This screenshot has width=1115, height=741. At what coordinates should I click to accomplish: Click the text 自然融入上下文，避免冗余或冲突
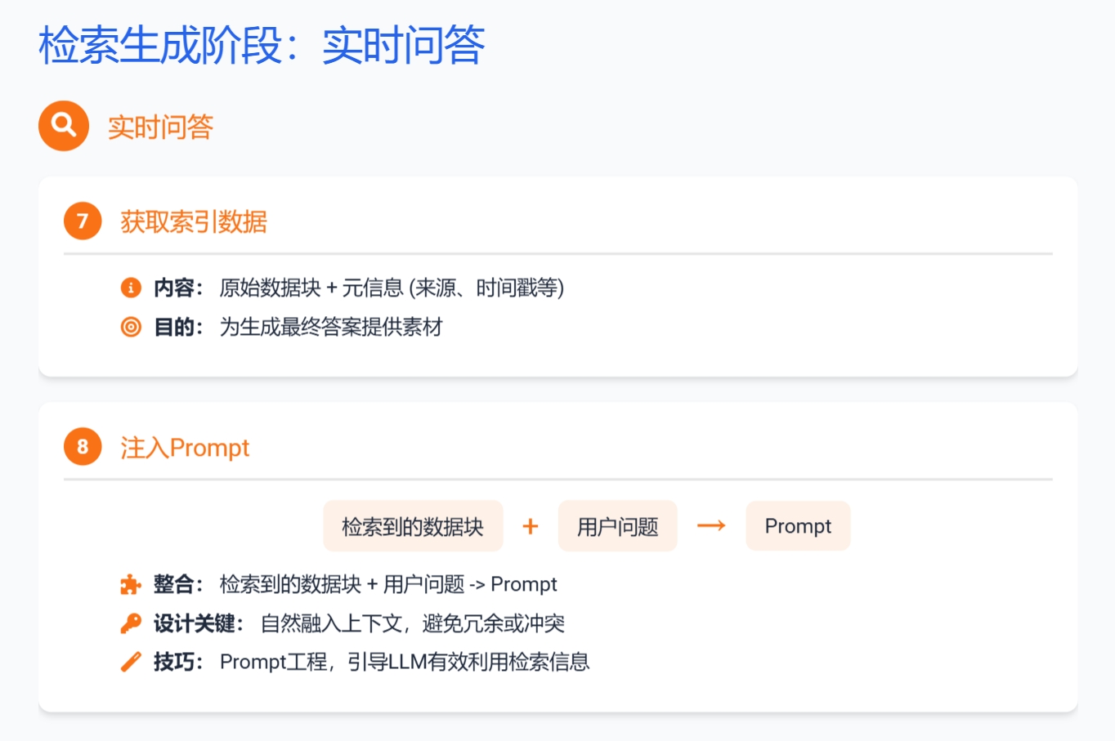pos(413,623)
